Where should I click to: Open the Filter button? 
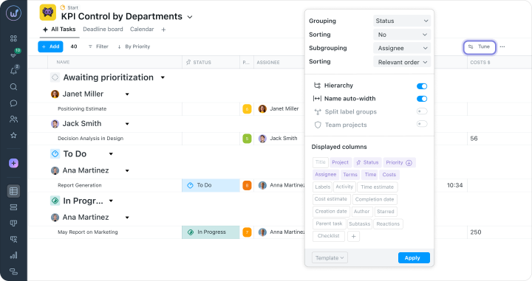tap(98, 46)
